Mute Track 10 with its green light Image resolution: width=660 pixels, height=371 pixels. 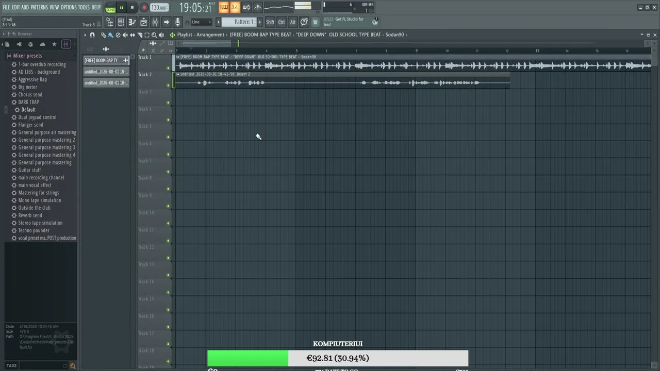168,224
